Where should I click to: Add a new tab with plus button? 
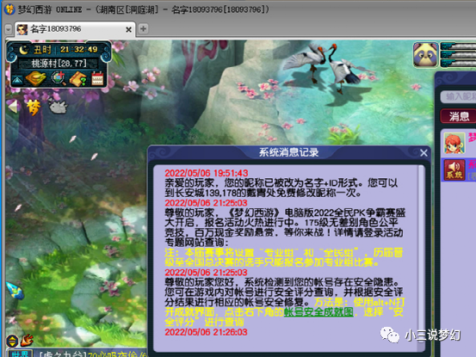[x=143, y=29]
